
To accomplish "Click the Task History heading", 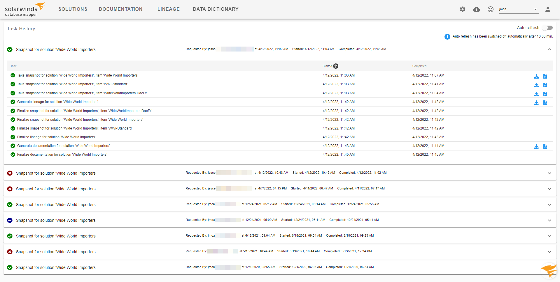I will pyautogui.click(x=21, y=29).
